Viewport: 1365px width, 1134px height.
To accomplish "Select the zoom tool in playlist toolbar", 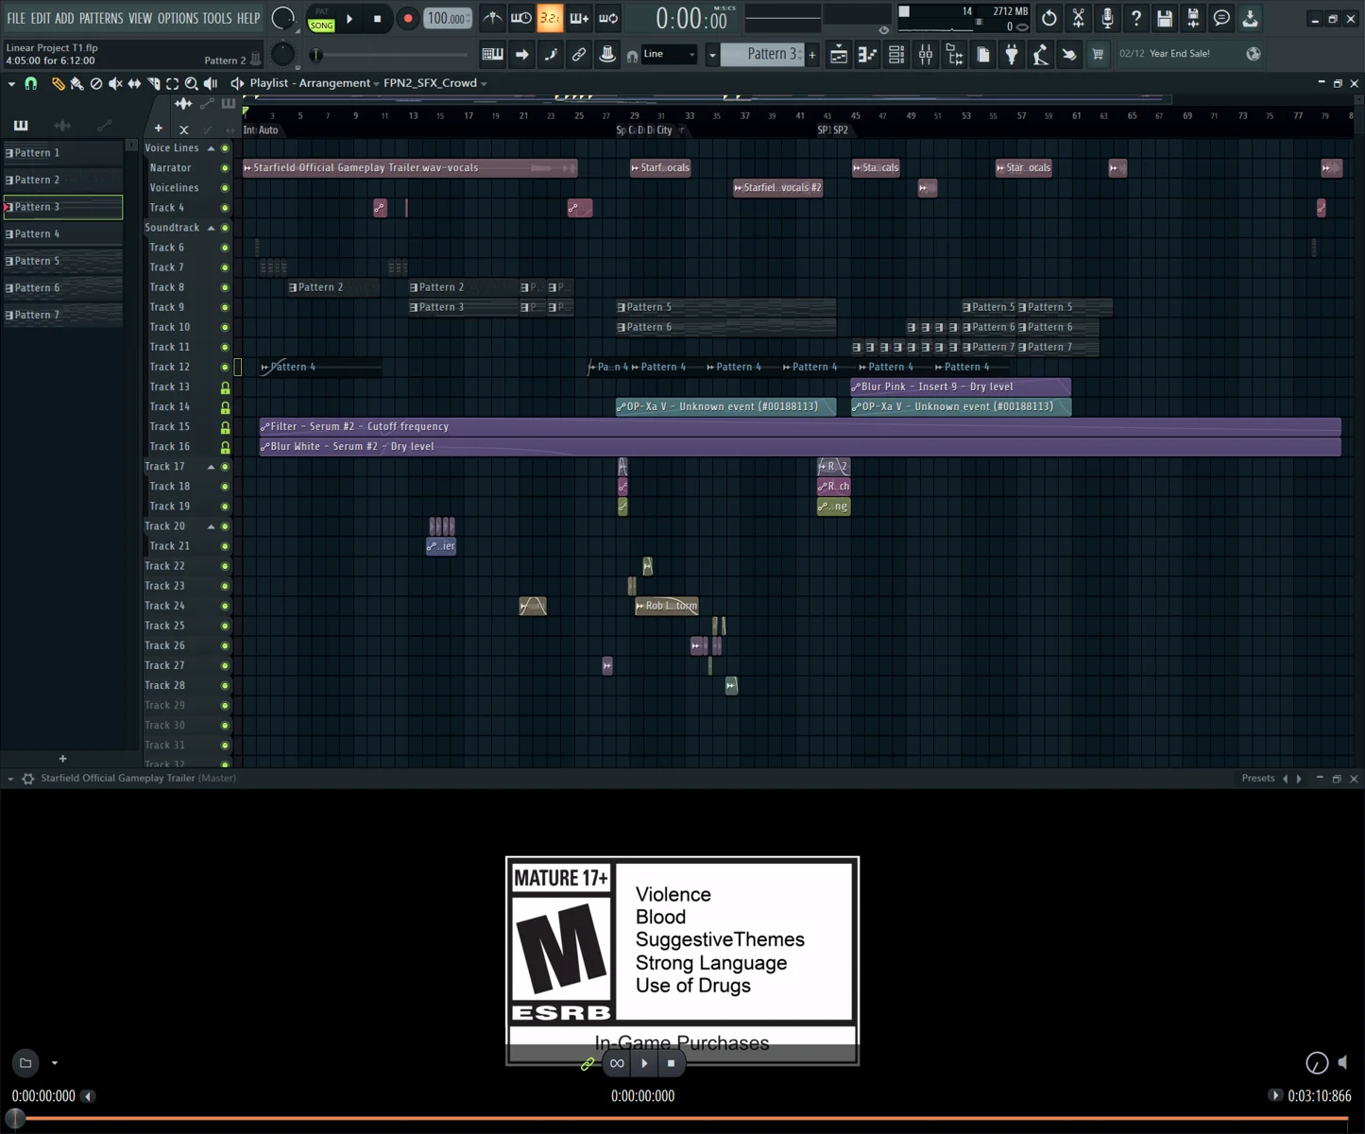I will click(x=192, y=83).
